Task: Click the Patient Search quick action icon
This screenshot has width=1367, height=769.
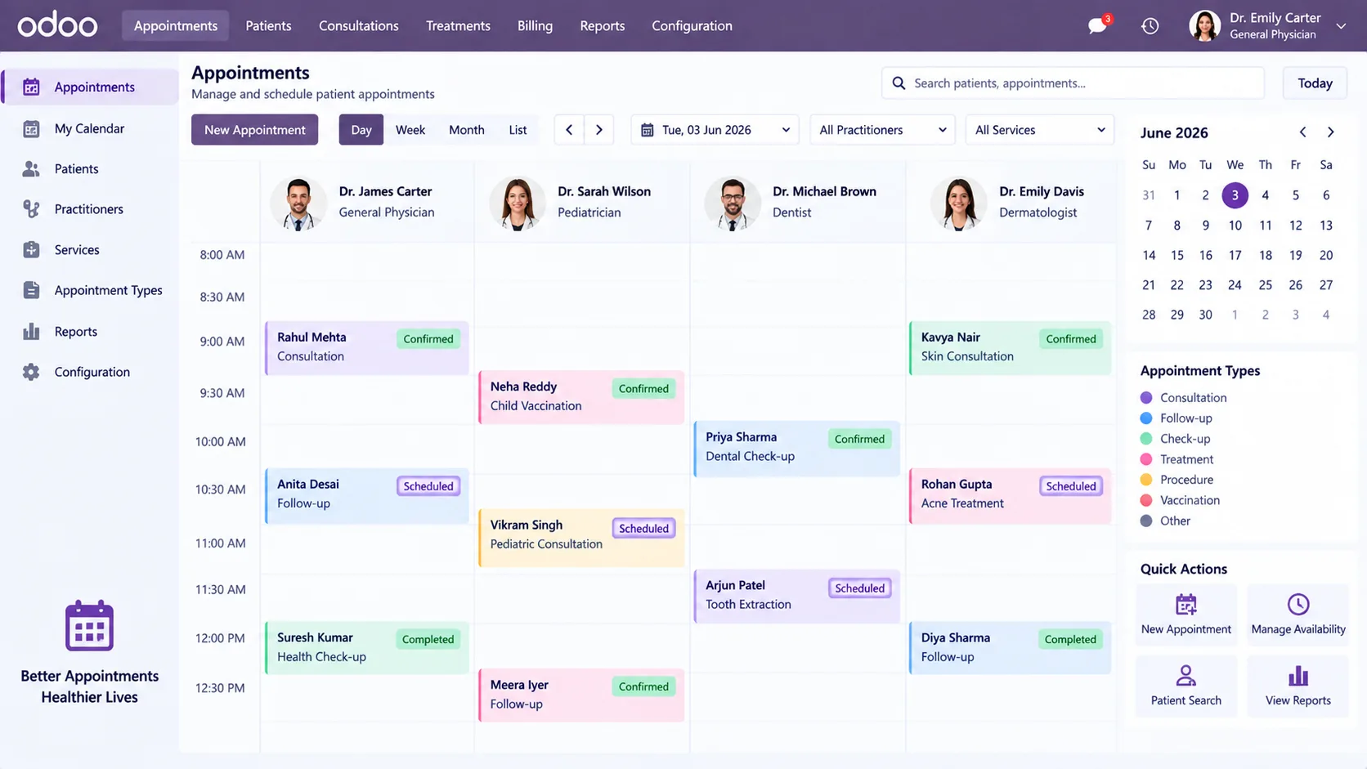Action: (1185, 676)
